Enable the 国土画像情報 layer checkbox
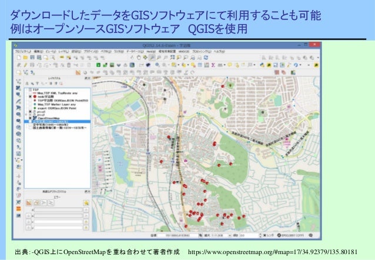The image size is (375, 260). point(30,128)
